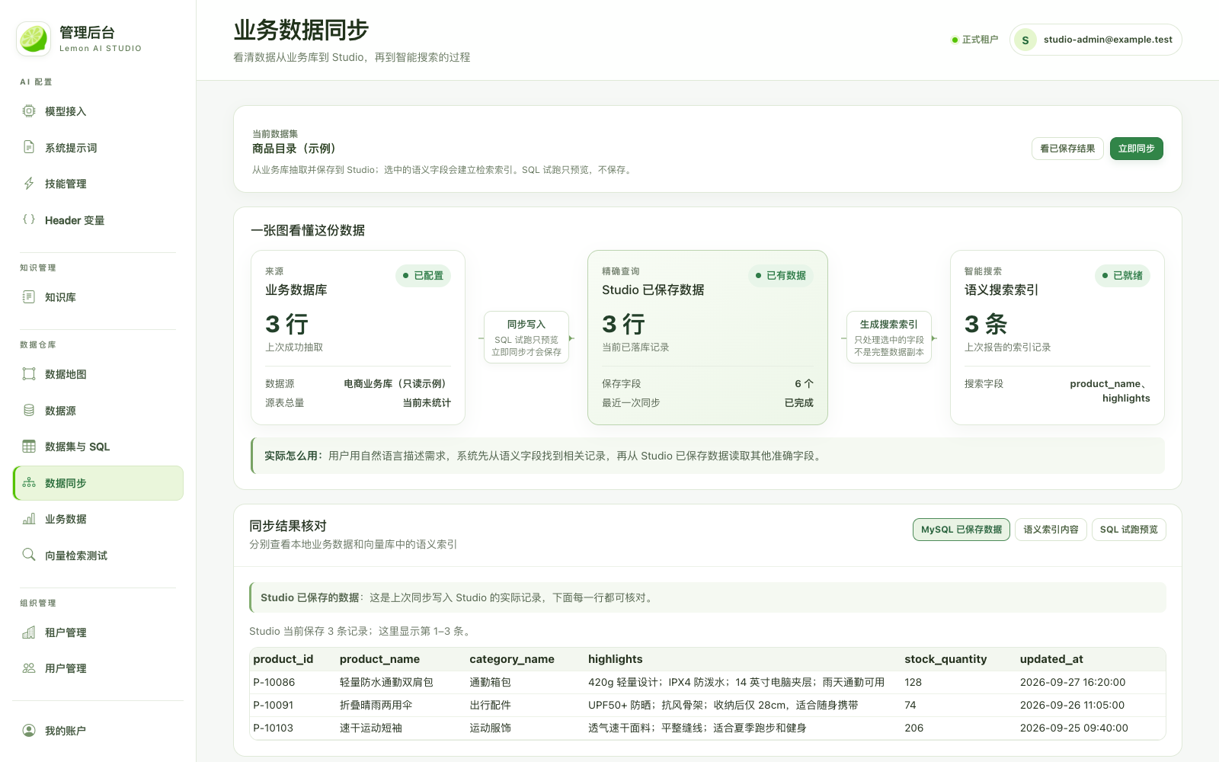Click the 业务数据 bar chart icon
1219x762 pixels.
click(29, 518)
